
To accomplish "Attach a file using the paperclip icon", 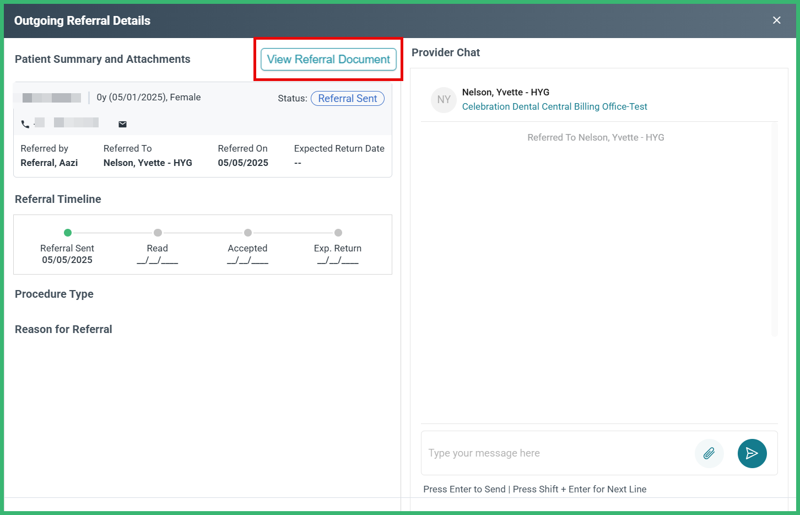I will pyautogui.click(x=709, y=453).
